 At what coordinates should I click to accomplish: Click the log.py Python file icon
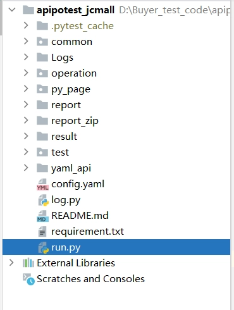point(43,200)
